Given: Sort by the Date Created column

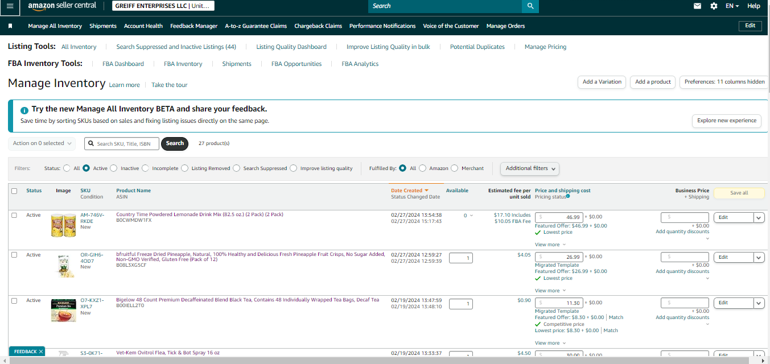Looking at the screenshot, I should [x=409, y=191].
